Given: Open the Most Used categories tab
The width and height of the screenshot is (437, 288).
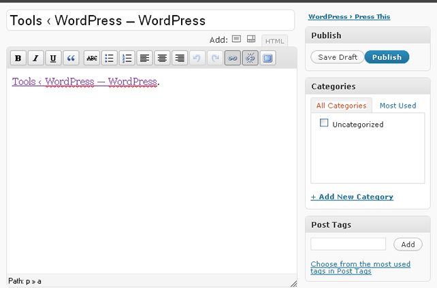Looking at the screenshot, I should [398, 106].
